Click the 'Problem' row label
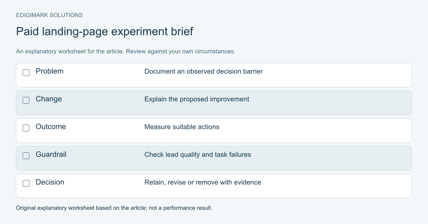The width and height of the screenshot is (428, 224). point(49,71)
